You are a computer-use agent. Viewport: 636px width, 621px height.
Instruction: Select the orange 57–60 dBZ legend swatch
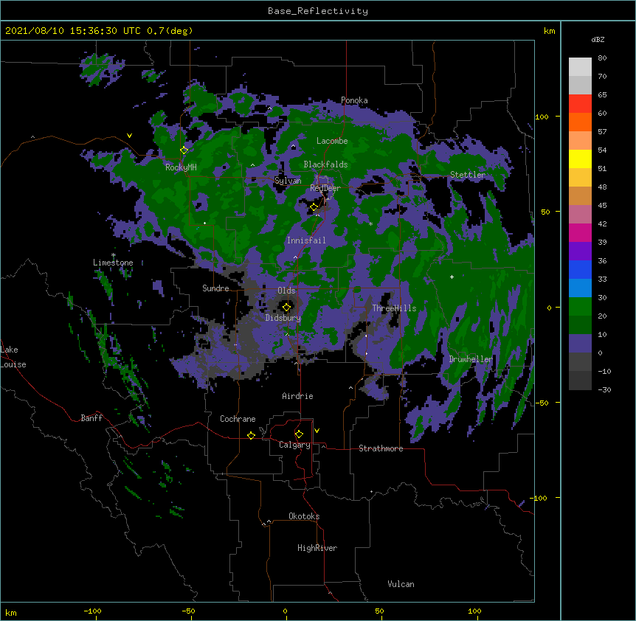click(580, 122)
